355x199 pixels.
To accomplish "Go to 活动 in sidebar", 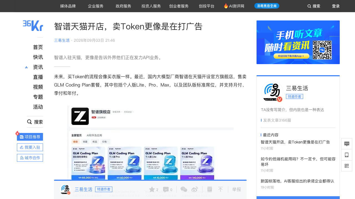I will (38, 107).
